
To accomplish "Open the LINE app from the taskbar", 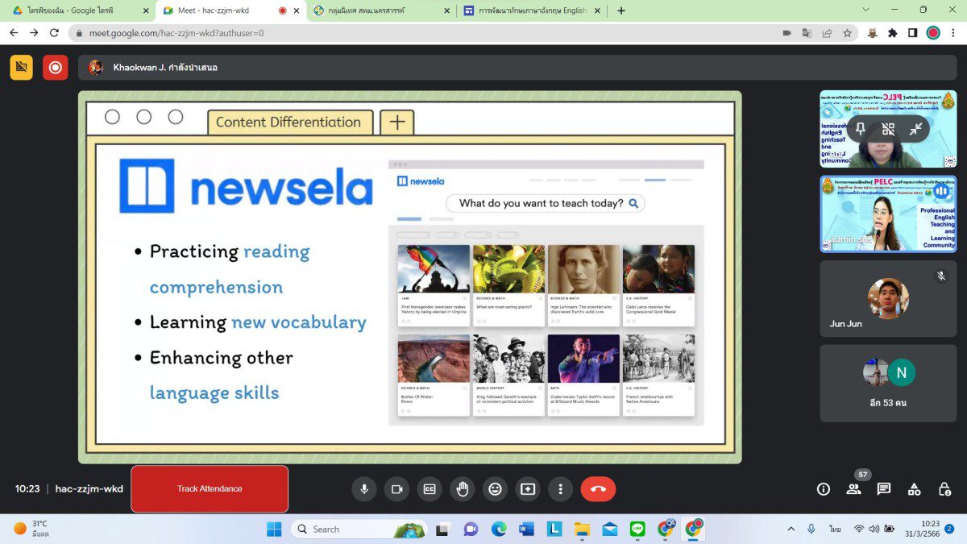I will click(x=638, y=529).
